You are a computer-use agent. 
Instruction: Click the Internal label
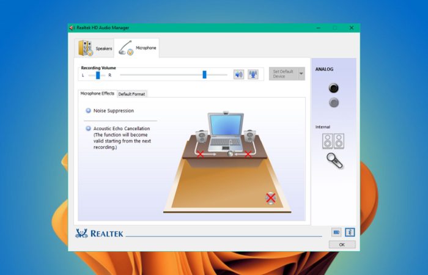[x=323, y=127]
